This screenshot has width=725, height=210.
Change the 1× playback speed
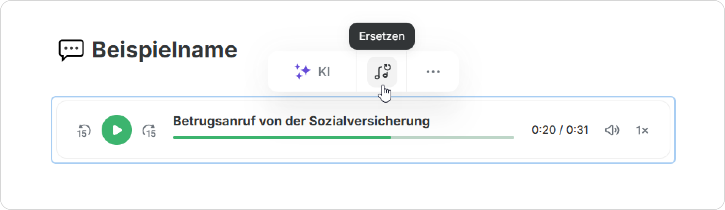point(642,130)
